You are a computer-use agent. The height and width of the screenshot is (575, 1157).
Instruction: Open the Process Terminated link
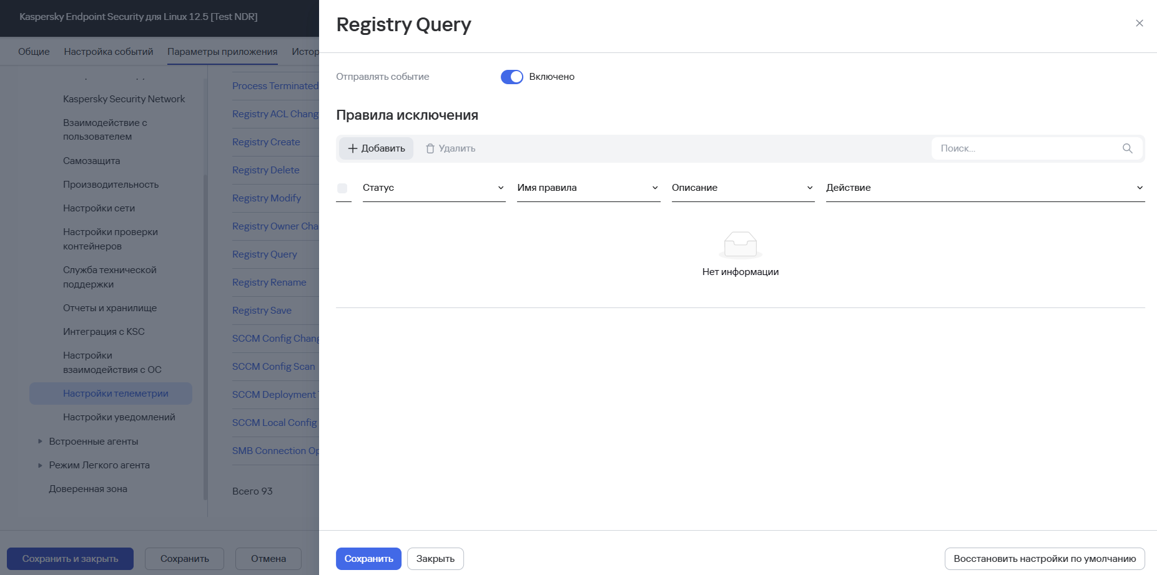pos(275,86)
